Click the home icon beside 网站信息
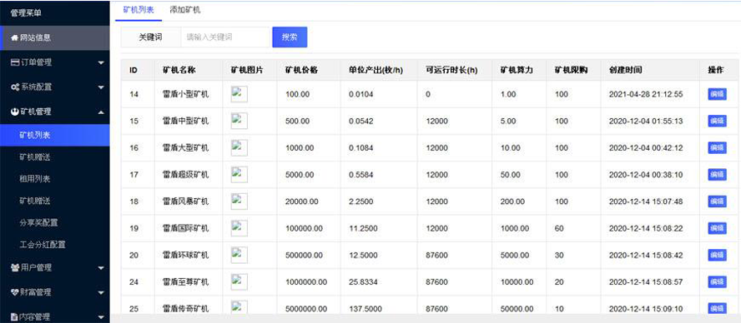This screenshot has width=741, height=323. [14, 37]
